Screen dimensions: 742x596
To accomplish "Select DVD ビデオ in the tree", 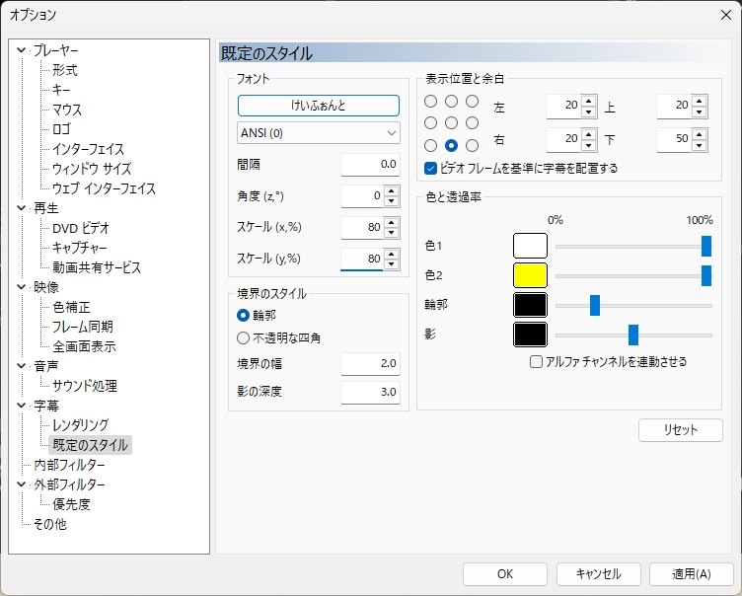I will click(81, 228).
